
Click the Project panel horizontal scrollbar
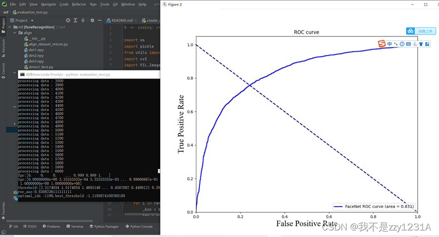(49, 221)
